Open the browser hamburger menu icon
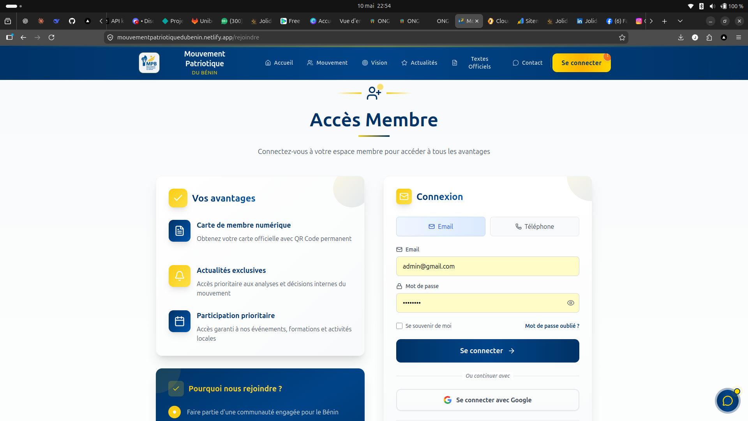Screen dimensions: 748x421 739,37
